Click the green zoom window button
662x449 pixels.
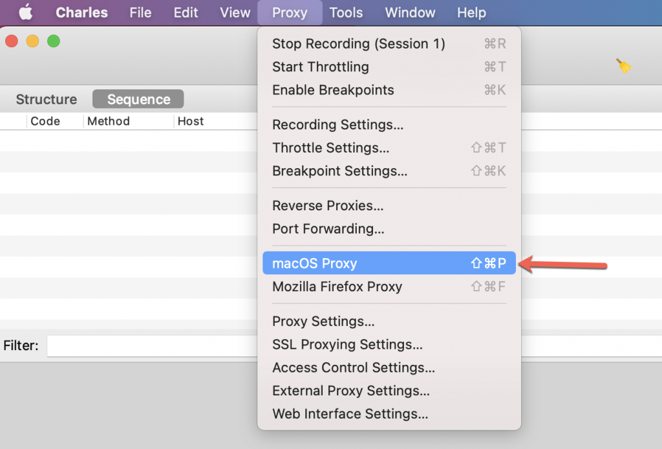[x=54, y=41]
